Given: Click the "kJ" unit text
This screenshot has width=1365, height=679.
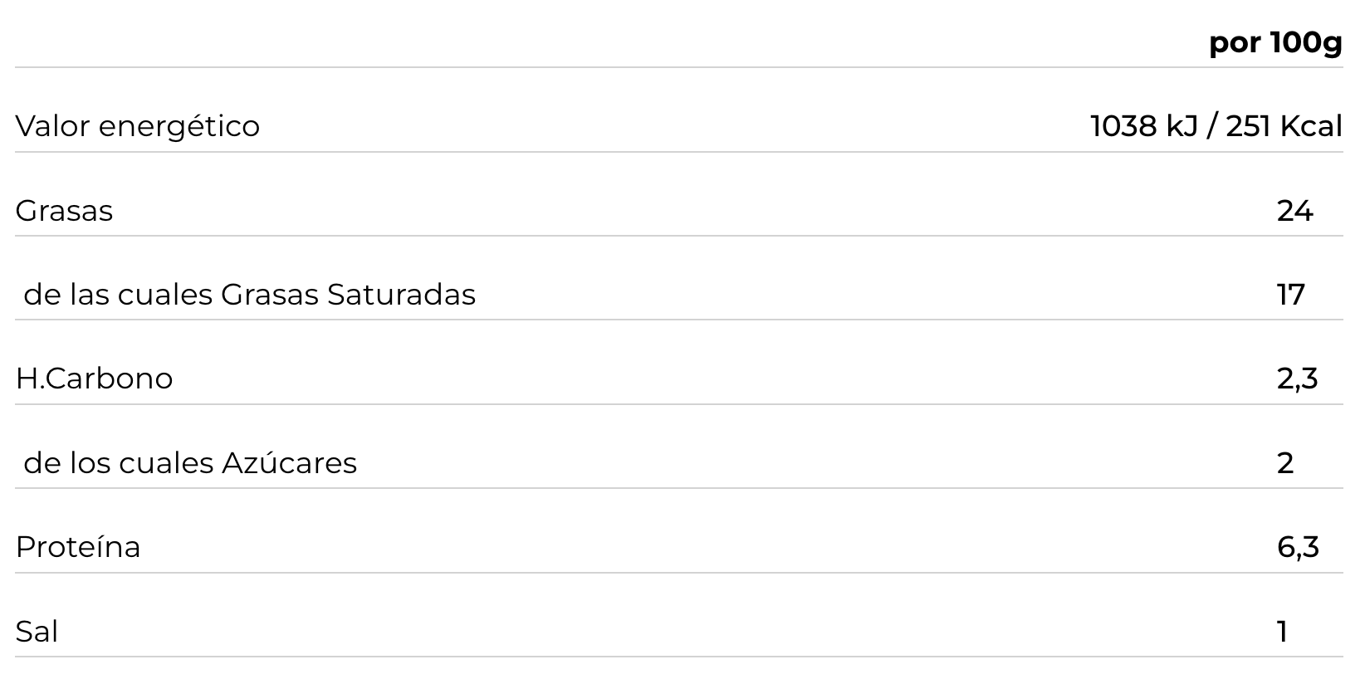Looking at the screenshot, I should click(x=1182, y=126).
